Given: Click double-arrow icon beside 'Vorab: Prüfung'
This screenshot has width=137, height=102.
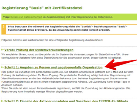Looking at the screenshot, I should tap(2, 50).
